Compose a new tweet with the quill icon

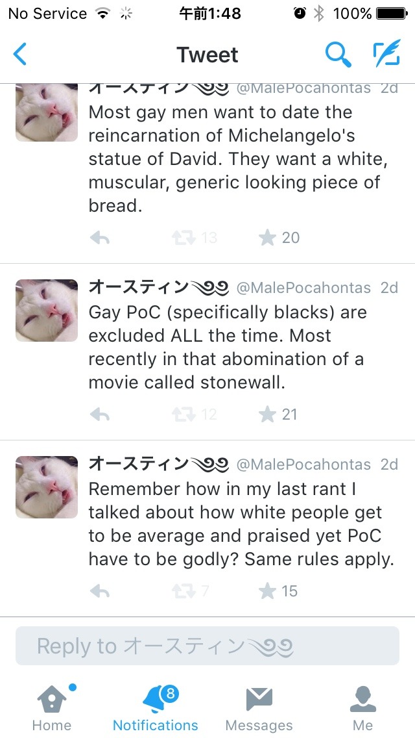[386, 55]
